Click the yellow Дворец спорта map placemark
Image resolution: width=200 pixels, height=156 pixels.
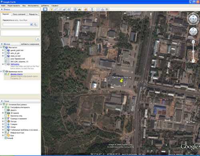click(x=122, y=80)
